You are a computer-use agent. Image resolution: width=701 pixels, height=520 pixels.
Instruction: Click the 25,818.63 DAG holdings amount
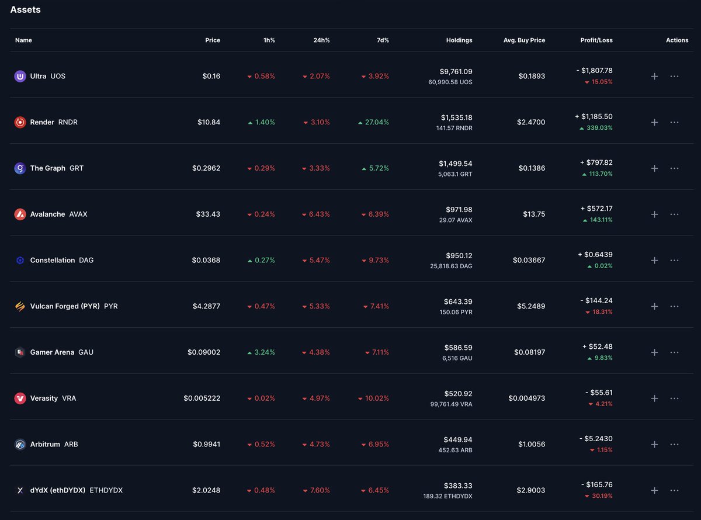450,266
